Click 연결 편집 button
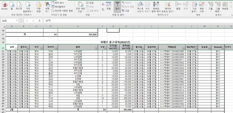The height and width of the screenshot is (113, 233). (92, 11)
